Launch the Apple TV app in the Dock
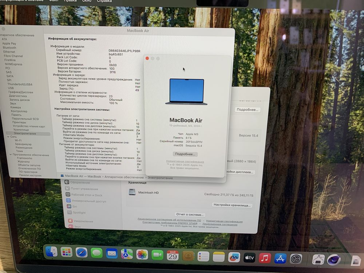Screen dimensions: 364x273 point(249,258)
